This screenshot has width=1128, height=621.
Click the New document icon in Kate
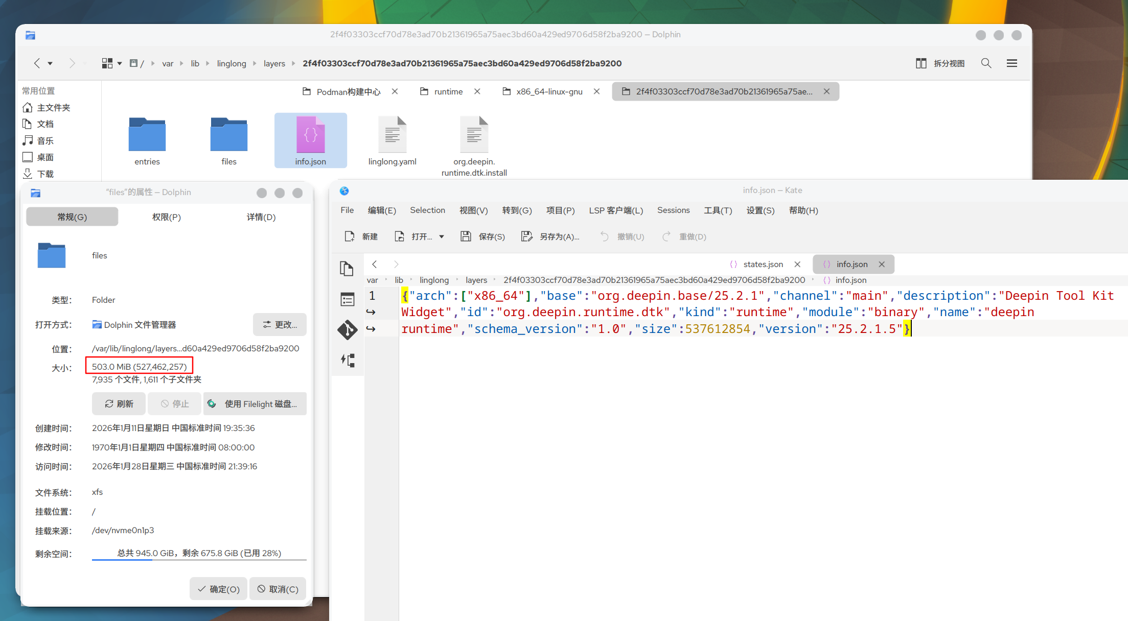click(350, 236)
